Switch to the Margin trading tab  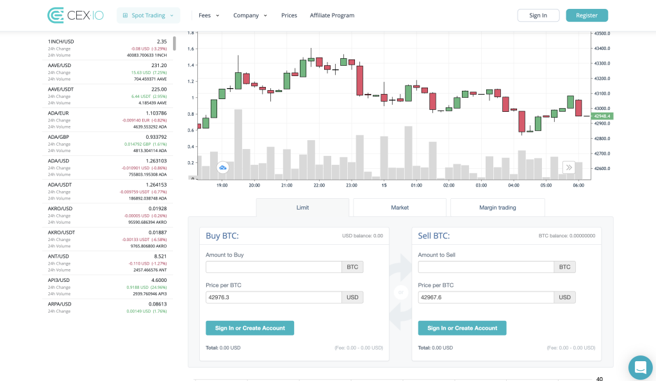[x=497, y=207]
